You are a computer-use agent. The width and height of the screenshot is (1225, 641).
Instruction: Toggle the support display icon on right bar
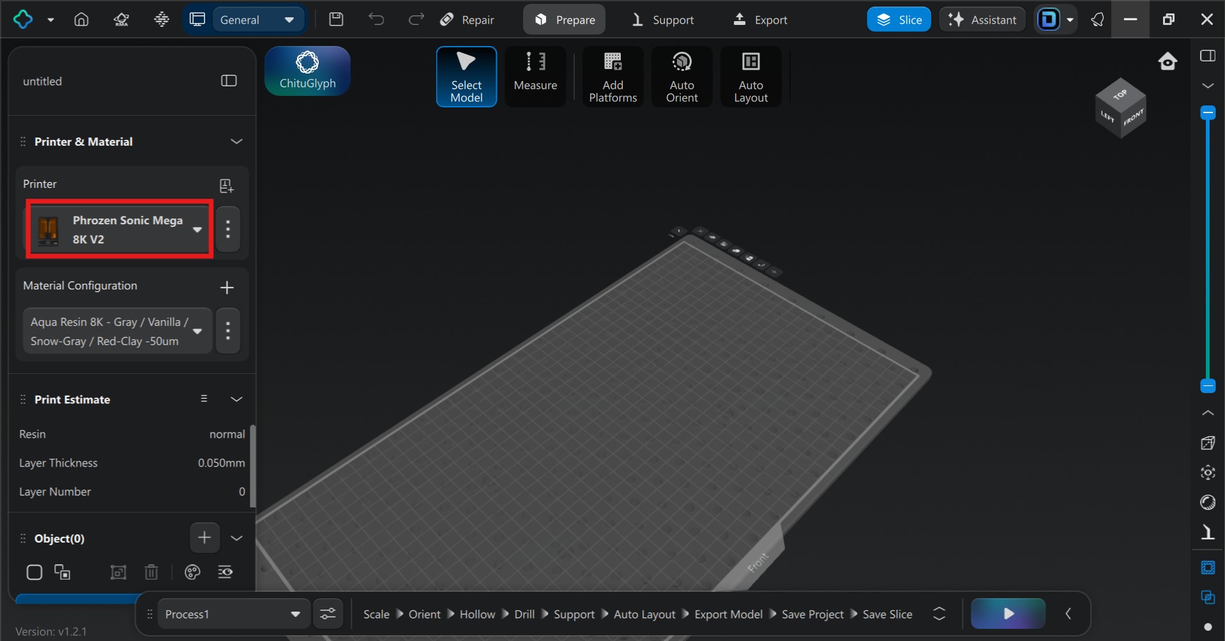1208,532
